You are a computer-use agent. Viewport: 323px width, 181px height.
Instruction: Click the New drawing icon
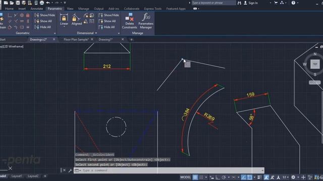pos(6,3)
